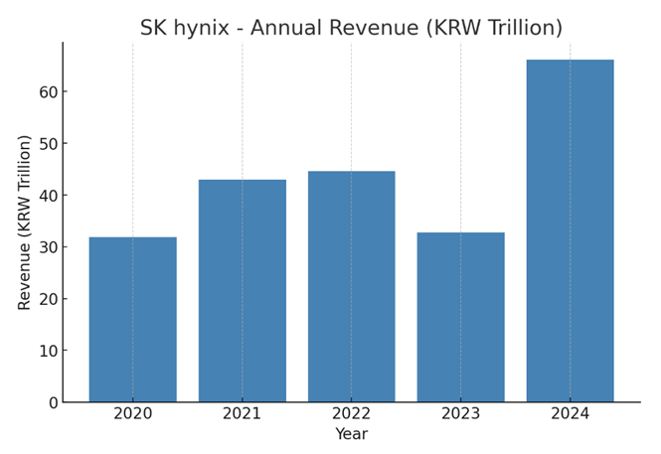Click the chart title 'SK hynix - Annual Revenue'
The image size is (661, 454).
[x=351, y=28]
